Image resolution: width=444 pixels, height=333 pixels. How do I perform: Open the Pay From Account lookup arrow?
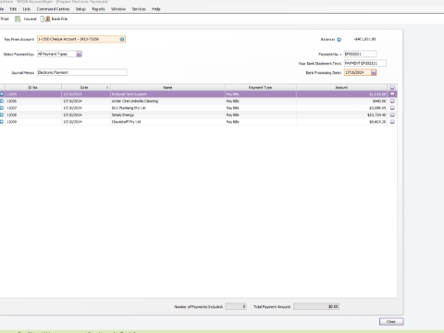point(122,39)
